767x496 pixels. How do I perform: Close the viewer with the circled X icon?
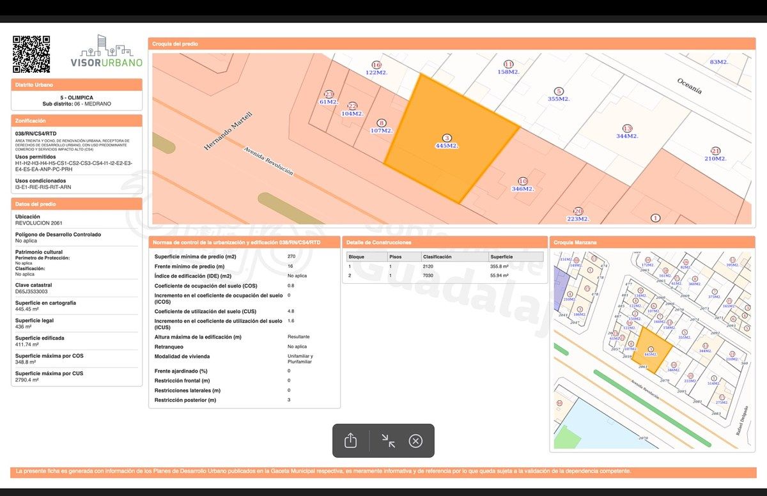coord(415,440)
